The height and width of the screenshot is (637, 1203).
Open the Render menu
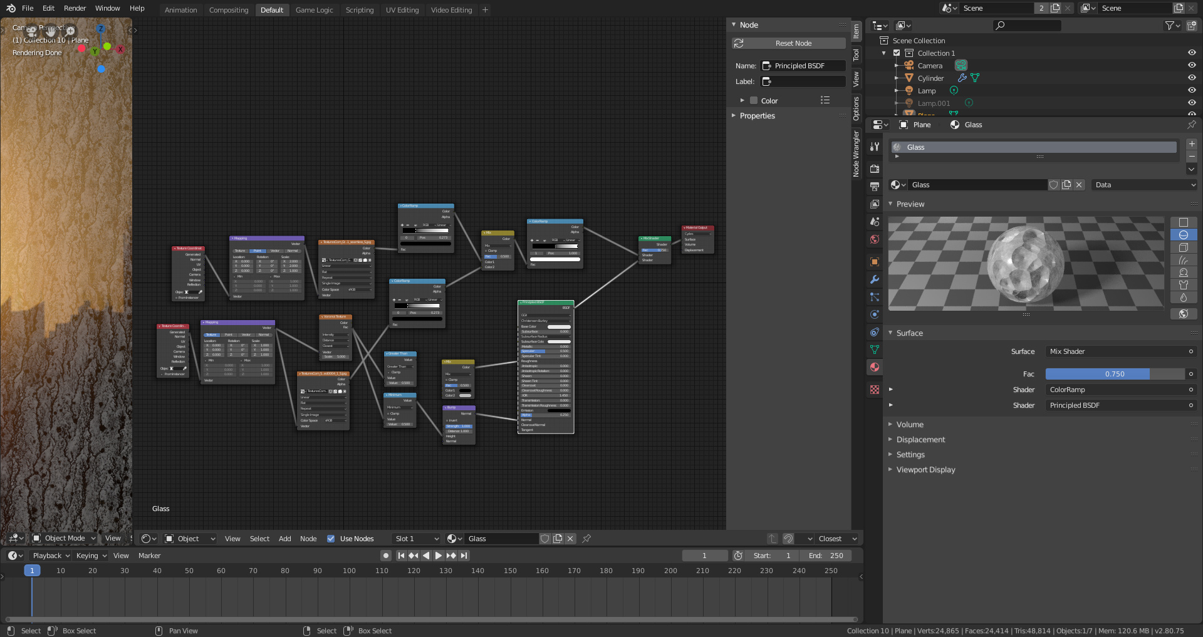75,8
